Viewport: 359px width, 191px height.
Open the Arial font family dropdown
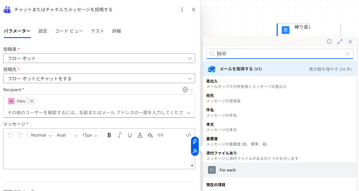click(67, 135)
